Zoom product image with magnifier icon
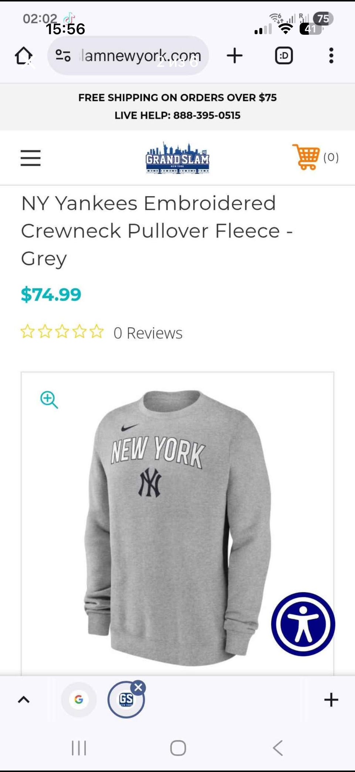The image size is (355, 772). 49,400
